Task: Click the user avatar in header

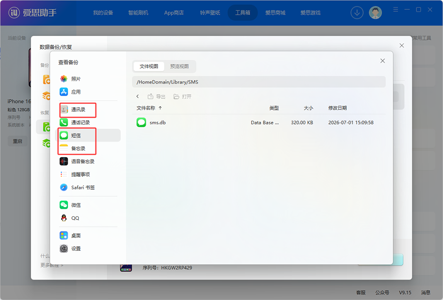Action: tap(376, 13)
